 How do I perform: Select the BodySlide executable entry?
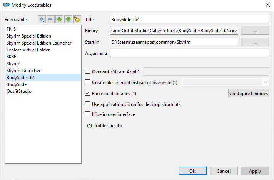click(x=43, y=84)
